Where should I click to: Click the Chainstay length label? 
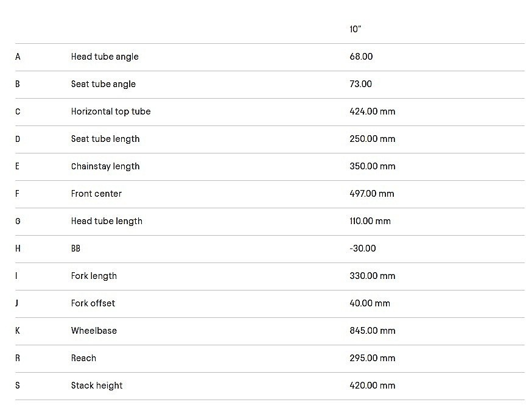click(x=105, y=166)
